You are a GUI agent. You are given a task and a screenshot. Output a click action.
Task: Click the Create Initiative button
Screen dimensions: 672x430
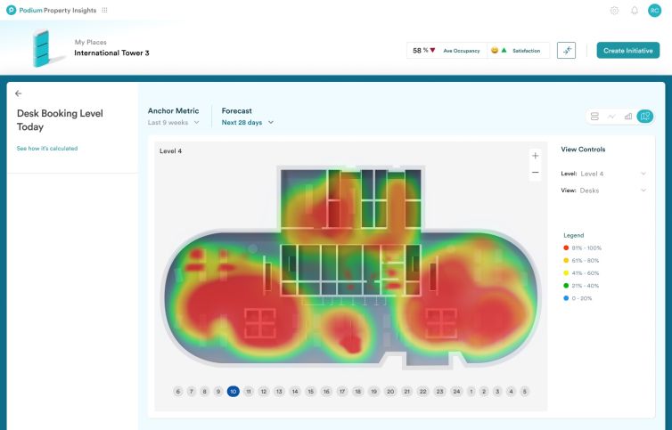tap(627, 51)
